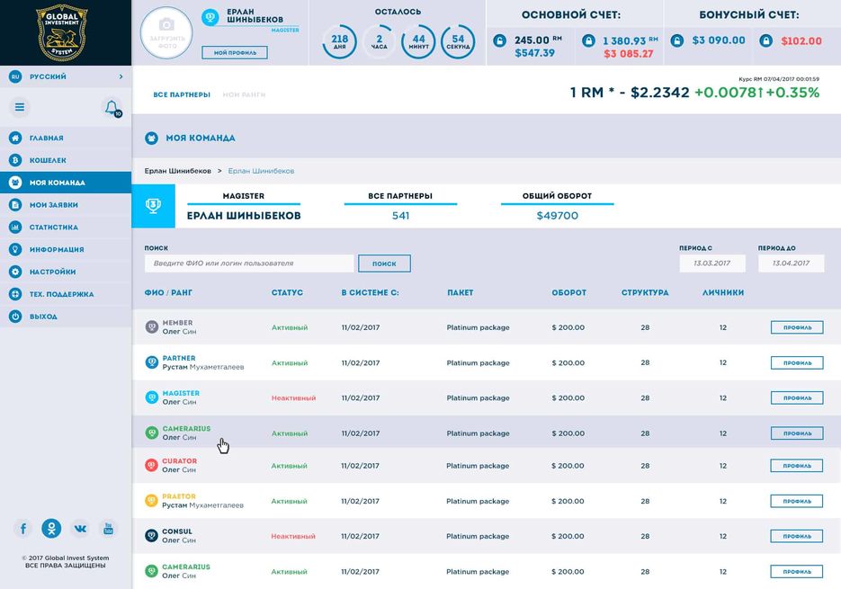Click the power icon beside Выход
Image resolution: width=841 pixels, height=589 pixels.
coord(15,317)
